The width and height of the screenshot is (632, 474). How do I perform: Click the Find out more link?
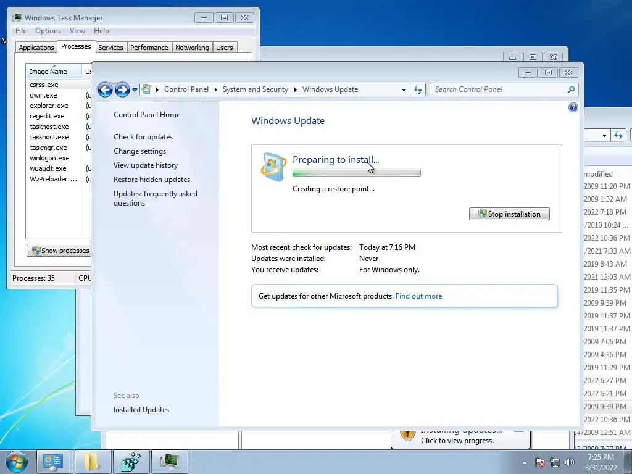tap(418, 296)
